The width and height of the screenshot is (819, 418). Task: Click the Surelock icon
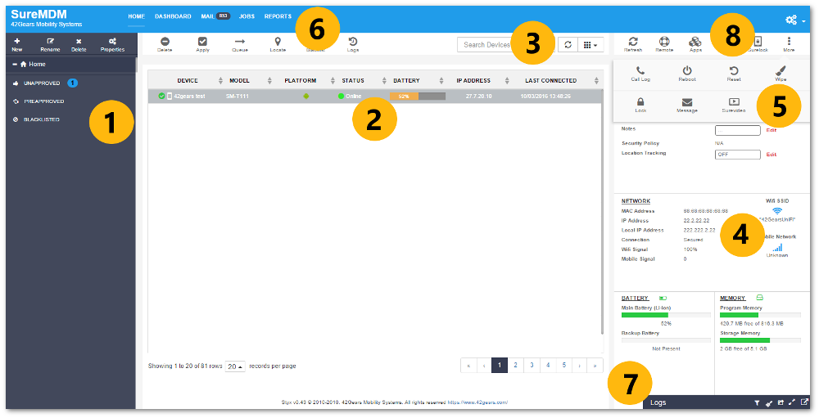[758, 41]
